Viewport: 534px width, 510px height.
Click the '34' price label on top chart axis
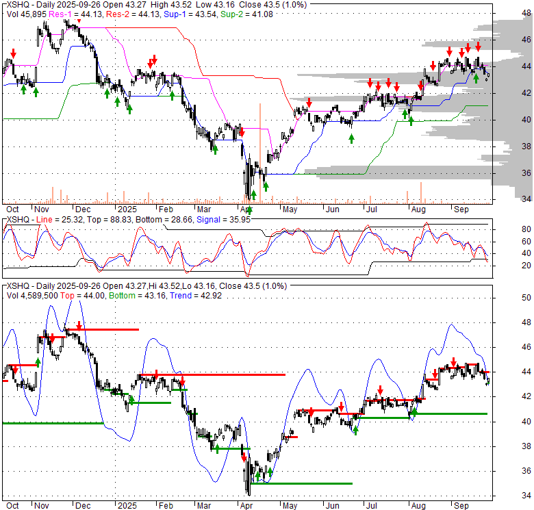pos(526,199)
